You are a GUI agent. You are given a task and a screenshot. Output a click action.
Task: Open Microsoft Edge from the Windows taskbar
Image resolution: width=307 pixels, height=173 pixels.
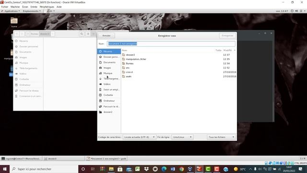pos(164,169)
